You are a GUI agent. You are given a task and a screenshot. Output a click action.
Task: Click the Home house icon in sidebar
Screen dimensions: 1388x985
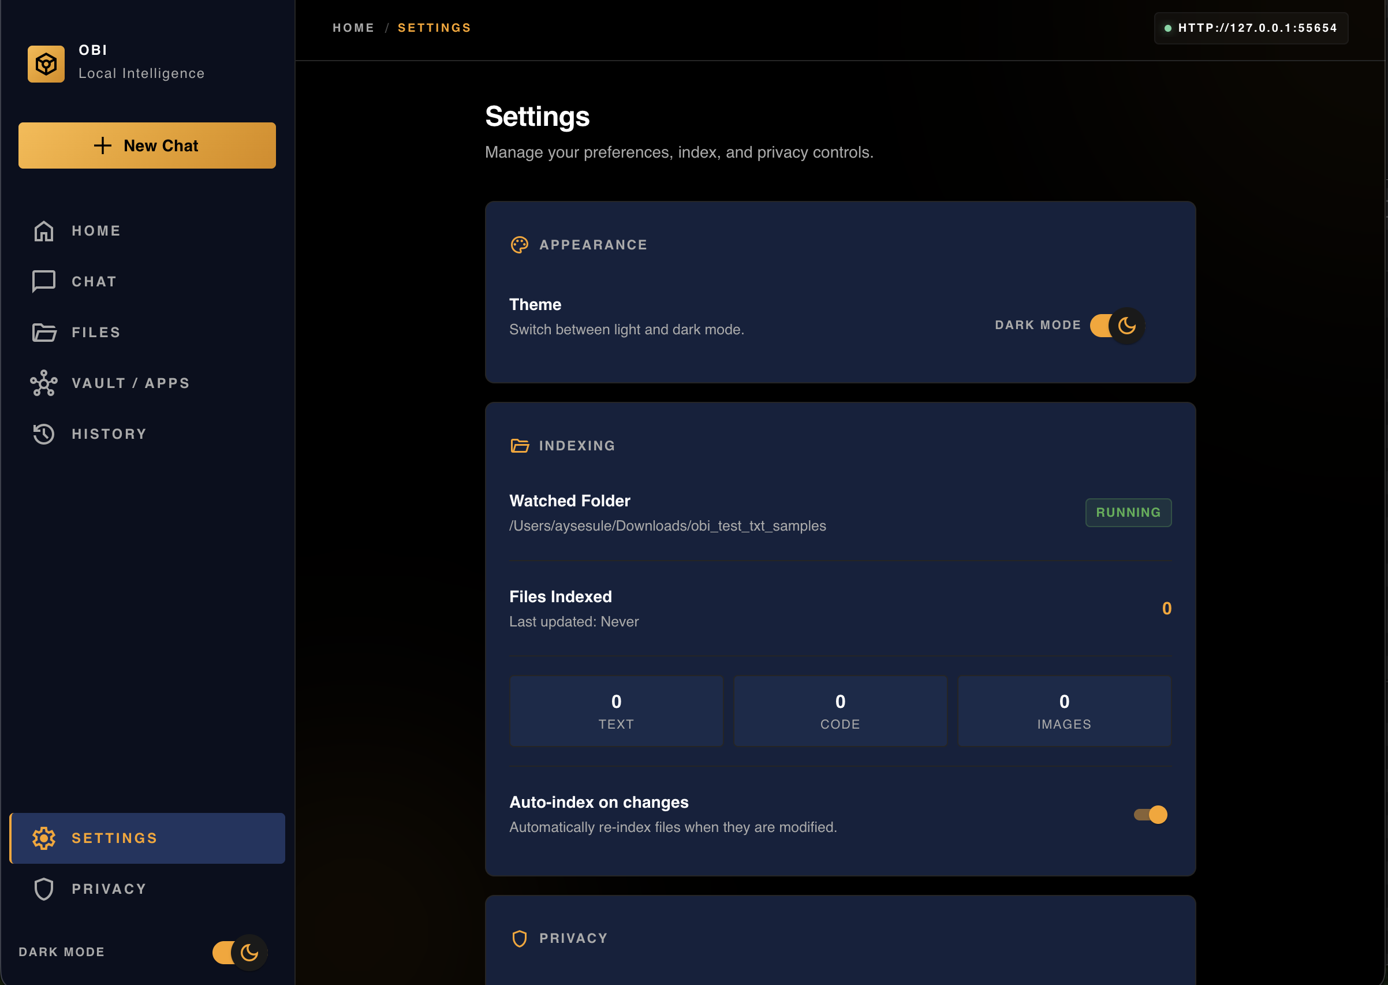44,231
